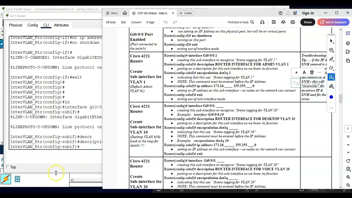352x198 pixels.
Task: Decrease text size with the small A
Action: tap(296, 73)
